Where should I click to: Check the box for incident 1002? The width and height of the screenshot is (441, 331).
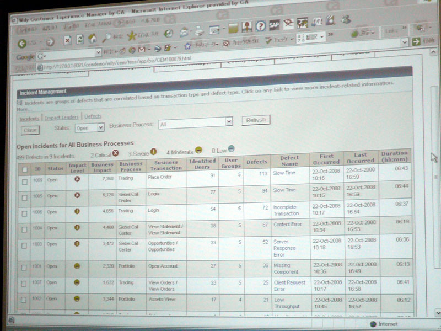pyautogui.click(x=24, y=300)
